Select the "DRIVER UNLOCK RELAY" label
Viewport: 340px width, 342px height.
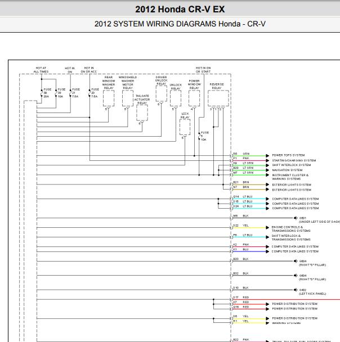pos(161,80)
